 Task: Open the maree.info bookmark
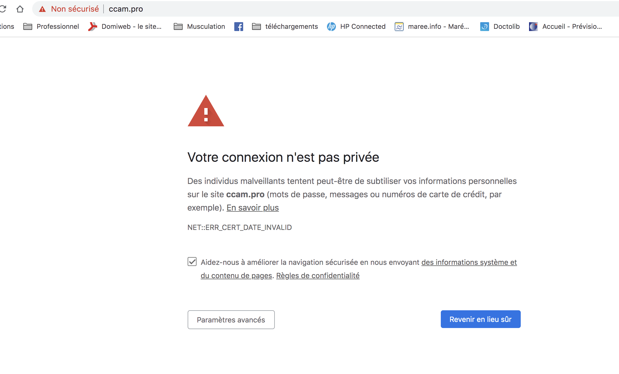[432, 27]
